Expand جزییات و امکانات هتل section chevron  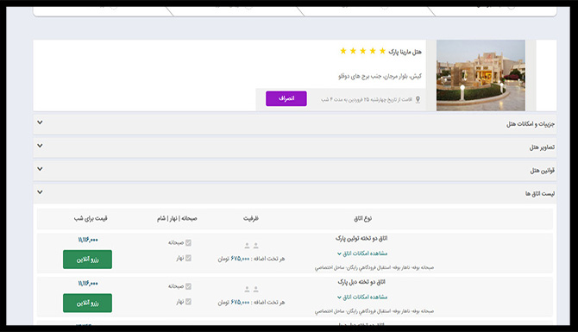tap(40, 122)
